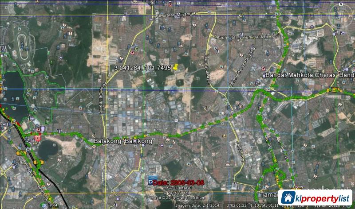Click the red Date: 2006-03-08 overlay text
355x209 pixels.
pyautogui.click(x=179, y=182)
